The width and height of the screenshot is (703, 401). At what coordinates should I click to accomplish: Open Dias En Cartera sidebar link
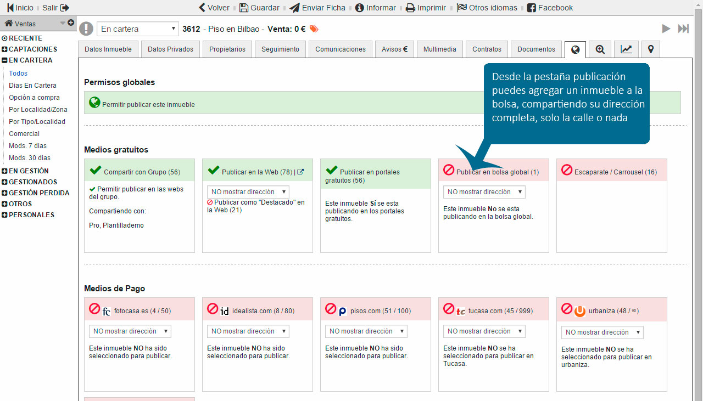[32, 86]
